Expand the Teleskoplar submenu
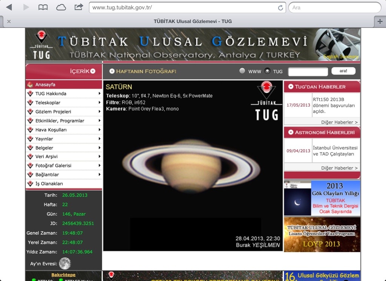This screenshot has width=386, height=281. (x=100, y=103)
